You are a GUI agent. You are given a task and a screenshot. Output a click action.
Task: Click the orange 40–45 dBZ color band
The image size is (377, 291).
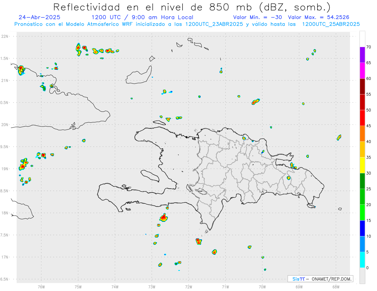[x=362, y=134]
